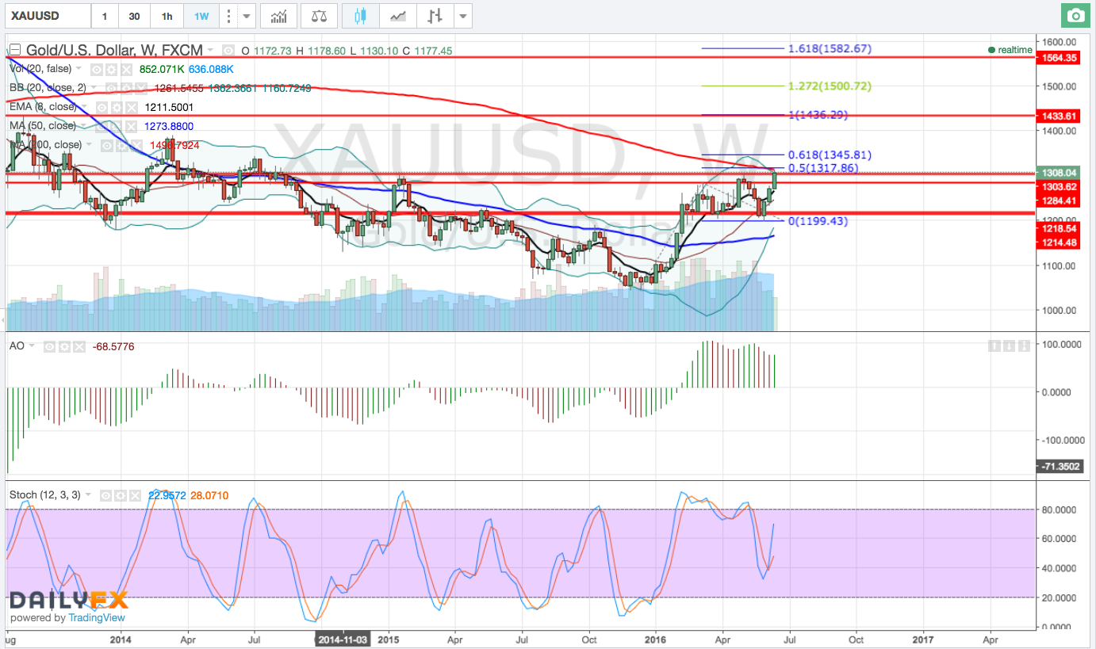Switch to the Area chart style

[x=397, y=16]
